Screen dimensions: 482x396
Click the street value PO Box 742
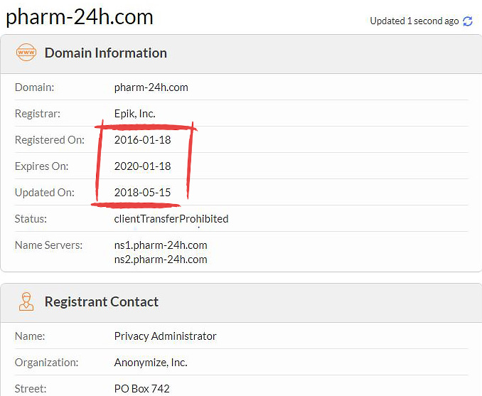141,389
